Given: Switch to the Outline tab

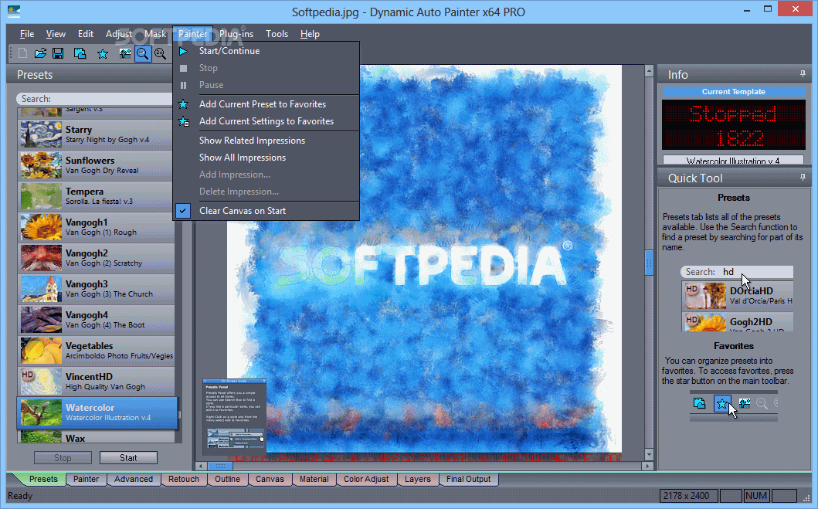Looking at the screenshot, I should pyautogui.click(x=227, y=479).
